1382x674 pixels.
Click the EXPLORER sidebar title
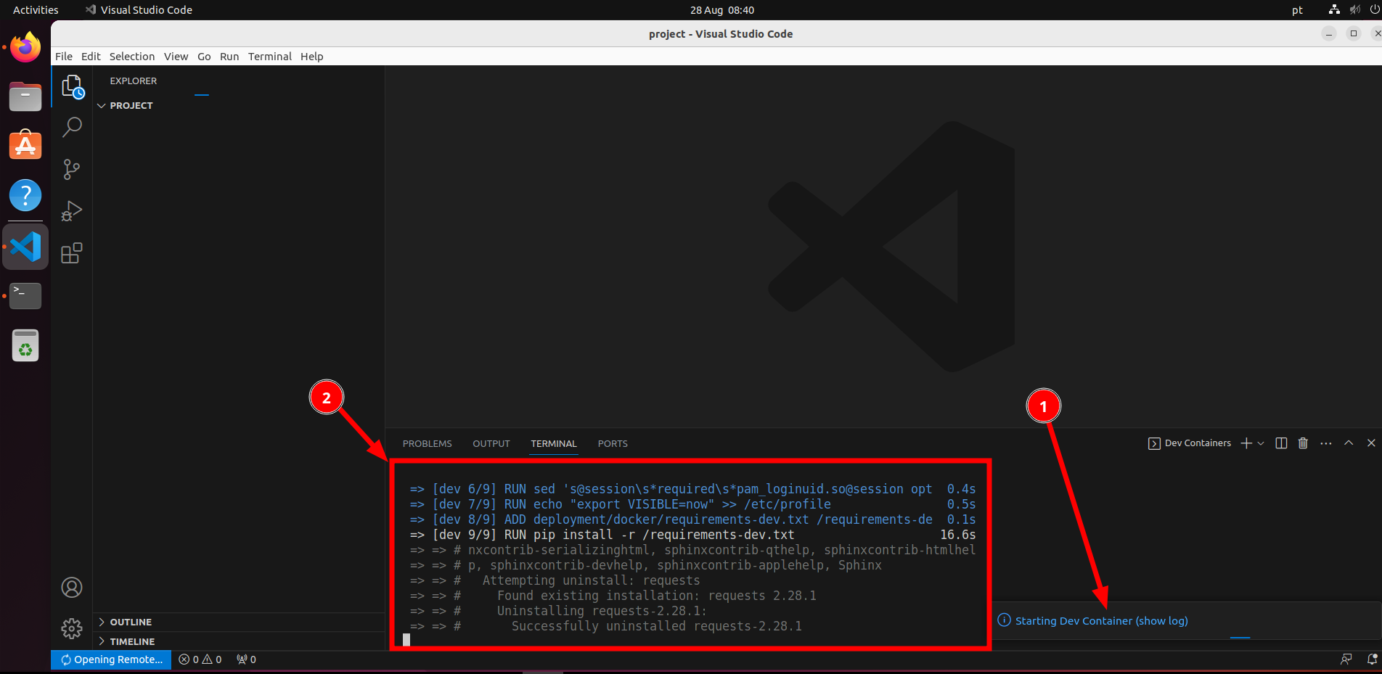click(134, 81)
